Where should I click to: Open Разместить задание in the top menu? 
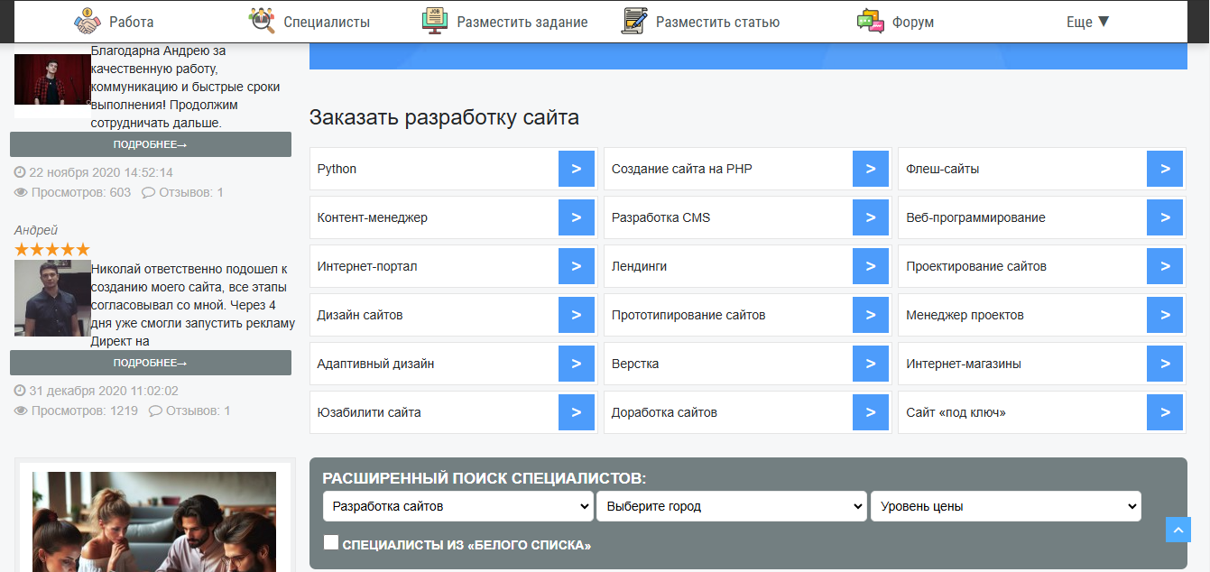tap(522, 22)
